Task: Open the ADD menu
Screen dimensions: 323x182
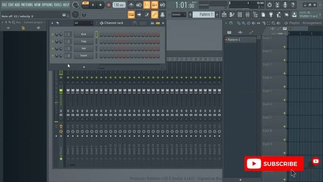Action: [17, 5]
